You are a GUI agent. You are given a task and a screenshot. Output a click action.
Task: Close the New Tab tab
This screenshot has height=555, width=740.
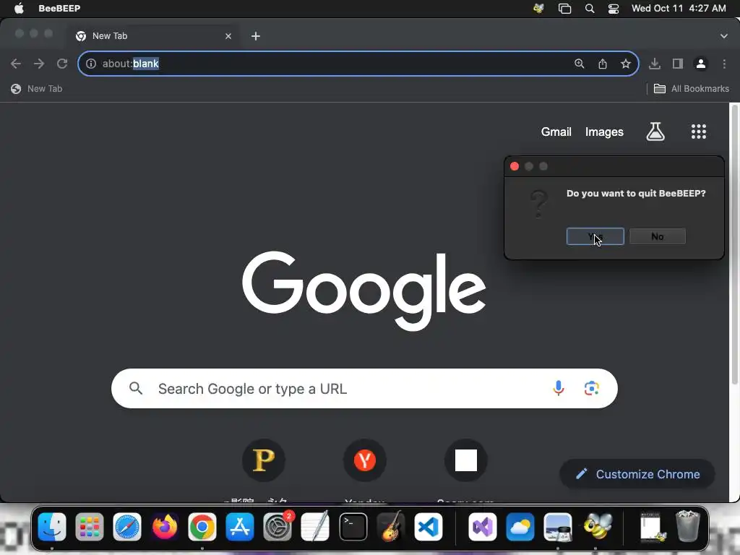pyautogui.click(x=228, y=36)
